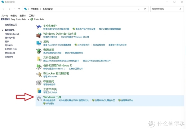
Task: Click the control panel icon in the address bar
Action: 25,9
